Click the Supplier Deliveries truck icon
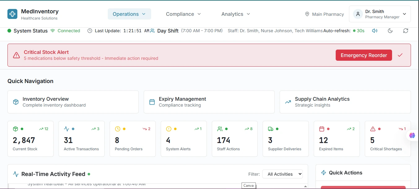The width and height of the screenshot is (419, 189). click(x=271, y=129)
